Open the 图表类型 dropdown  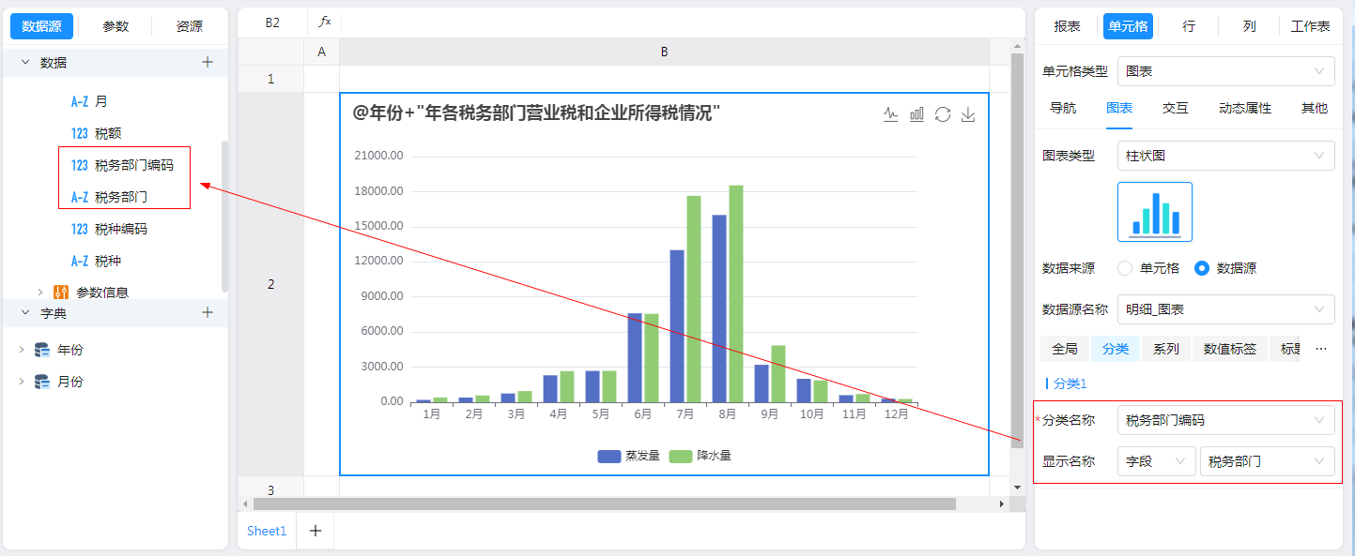pyautogui.click(x=1225, y=156)
